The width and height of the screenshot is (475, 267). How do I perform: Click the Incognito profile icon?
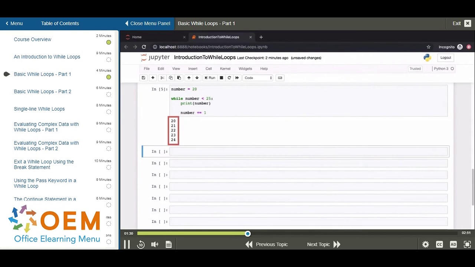tap(460, 47)
